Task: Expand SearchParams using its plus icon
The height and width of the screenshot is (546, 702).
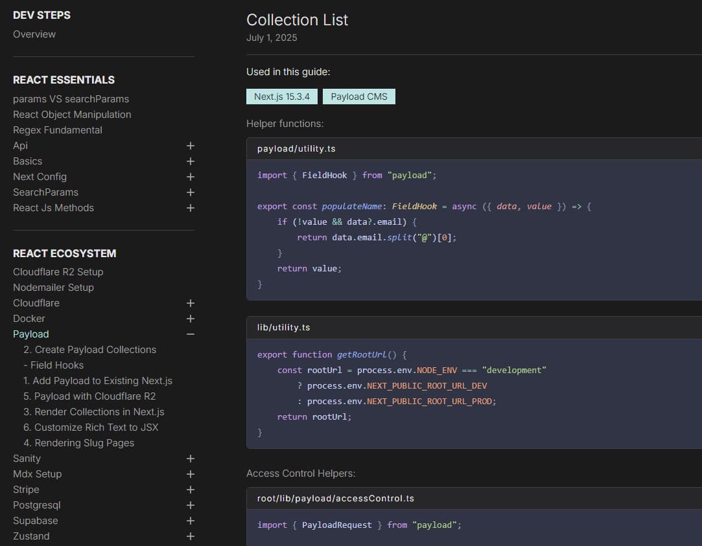Action: (190, 192)
